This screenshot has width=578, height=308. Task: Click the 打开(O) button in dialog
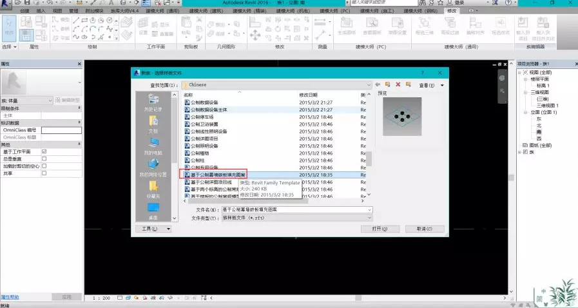click(x=380, y=229)
